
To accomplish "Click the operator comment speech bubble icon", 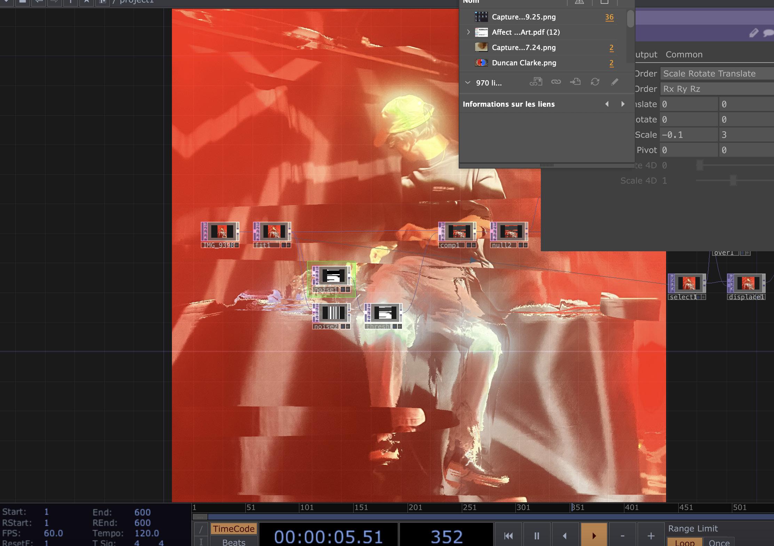I will [x=768, y=33].
